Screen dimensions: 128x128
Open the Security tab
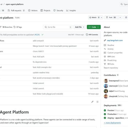point(58,10)
